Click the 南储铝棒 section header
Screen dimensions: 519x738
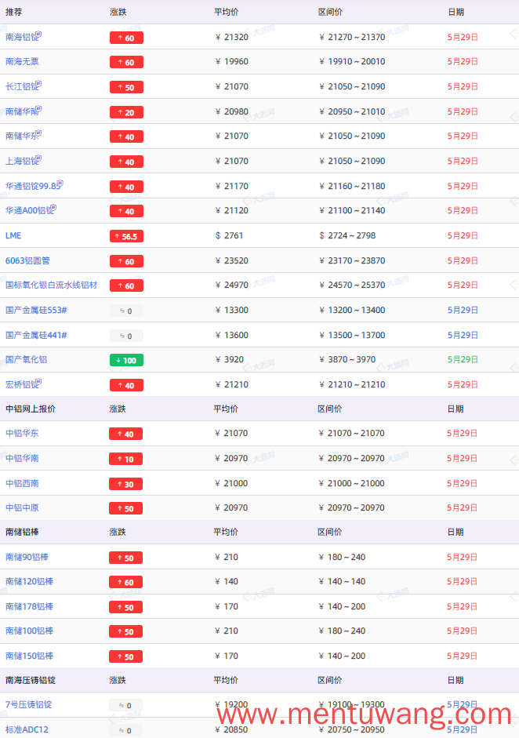pyautogui.click(x=22, y=532)
